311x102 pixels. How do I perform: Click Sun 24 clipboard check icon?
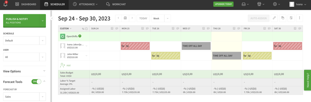click(x=112, y=28)
